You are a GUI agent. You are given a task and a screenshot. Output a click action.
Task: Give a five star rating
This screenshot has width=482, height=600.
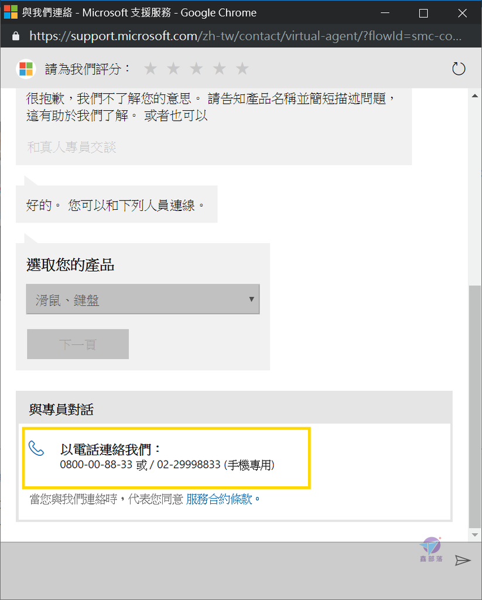pyautogui.click(x=242, y=69)
